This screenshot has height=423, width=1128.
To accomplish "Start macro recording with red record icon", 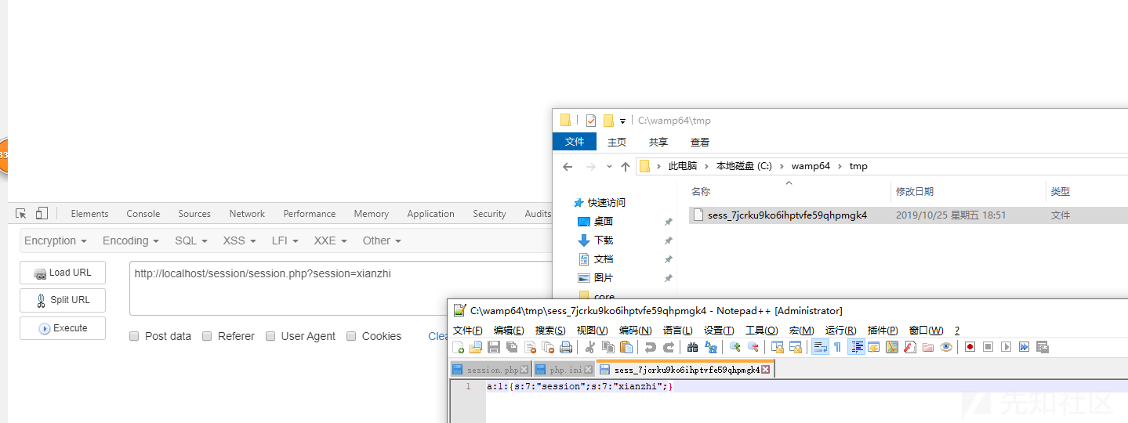I will tap(970, 347).
